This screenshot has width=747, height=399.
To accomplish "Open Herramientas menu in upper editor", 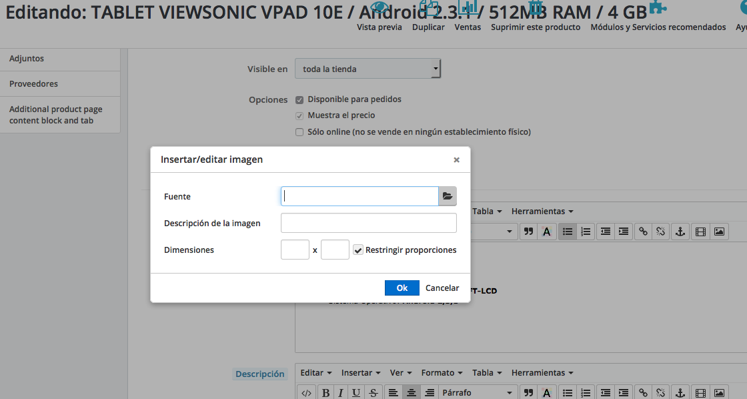I will coord(542,212).
